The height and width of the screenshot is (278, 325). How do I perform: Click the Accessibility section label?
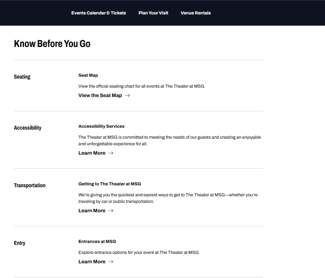[28, 128]
